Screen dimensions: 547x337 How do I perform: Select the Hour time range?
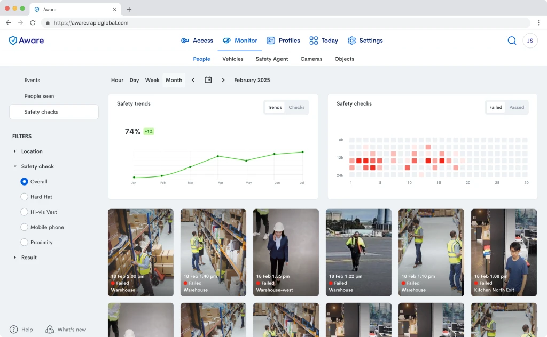coord(117,80)
